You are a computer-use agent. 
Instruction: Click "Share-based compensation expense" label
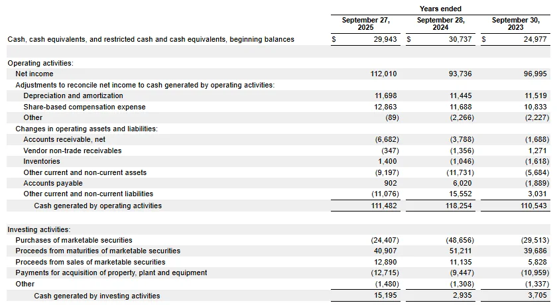point(85,107)
